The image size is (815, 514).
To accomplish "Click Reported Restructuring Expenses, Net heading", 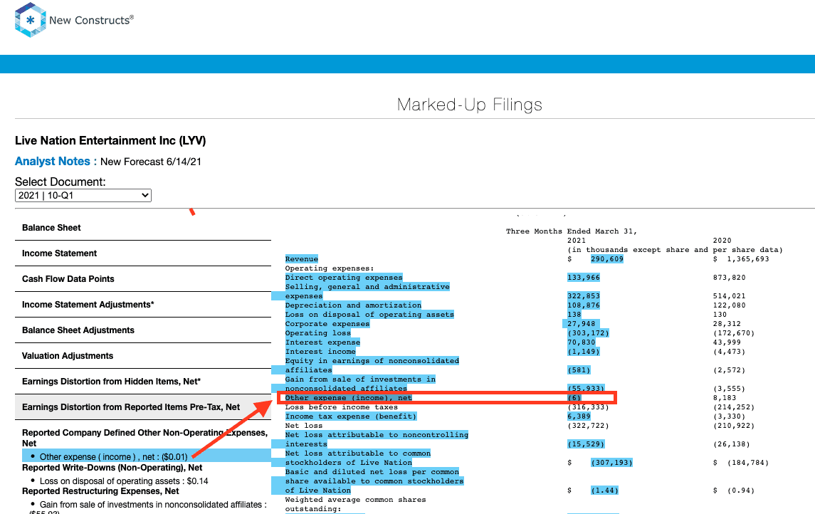I will (100, 491).
